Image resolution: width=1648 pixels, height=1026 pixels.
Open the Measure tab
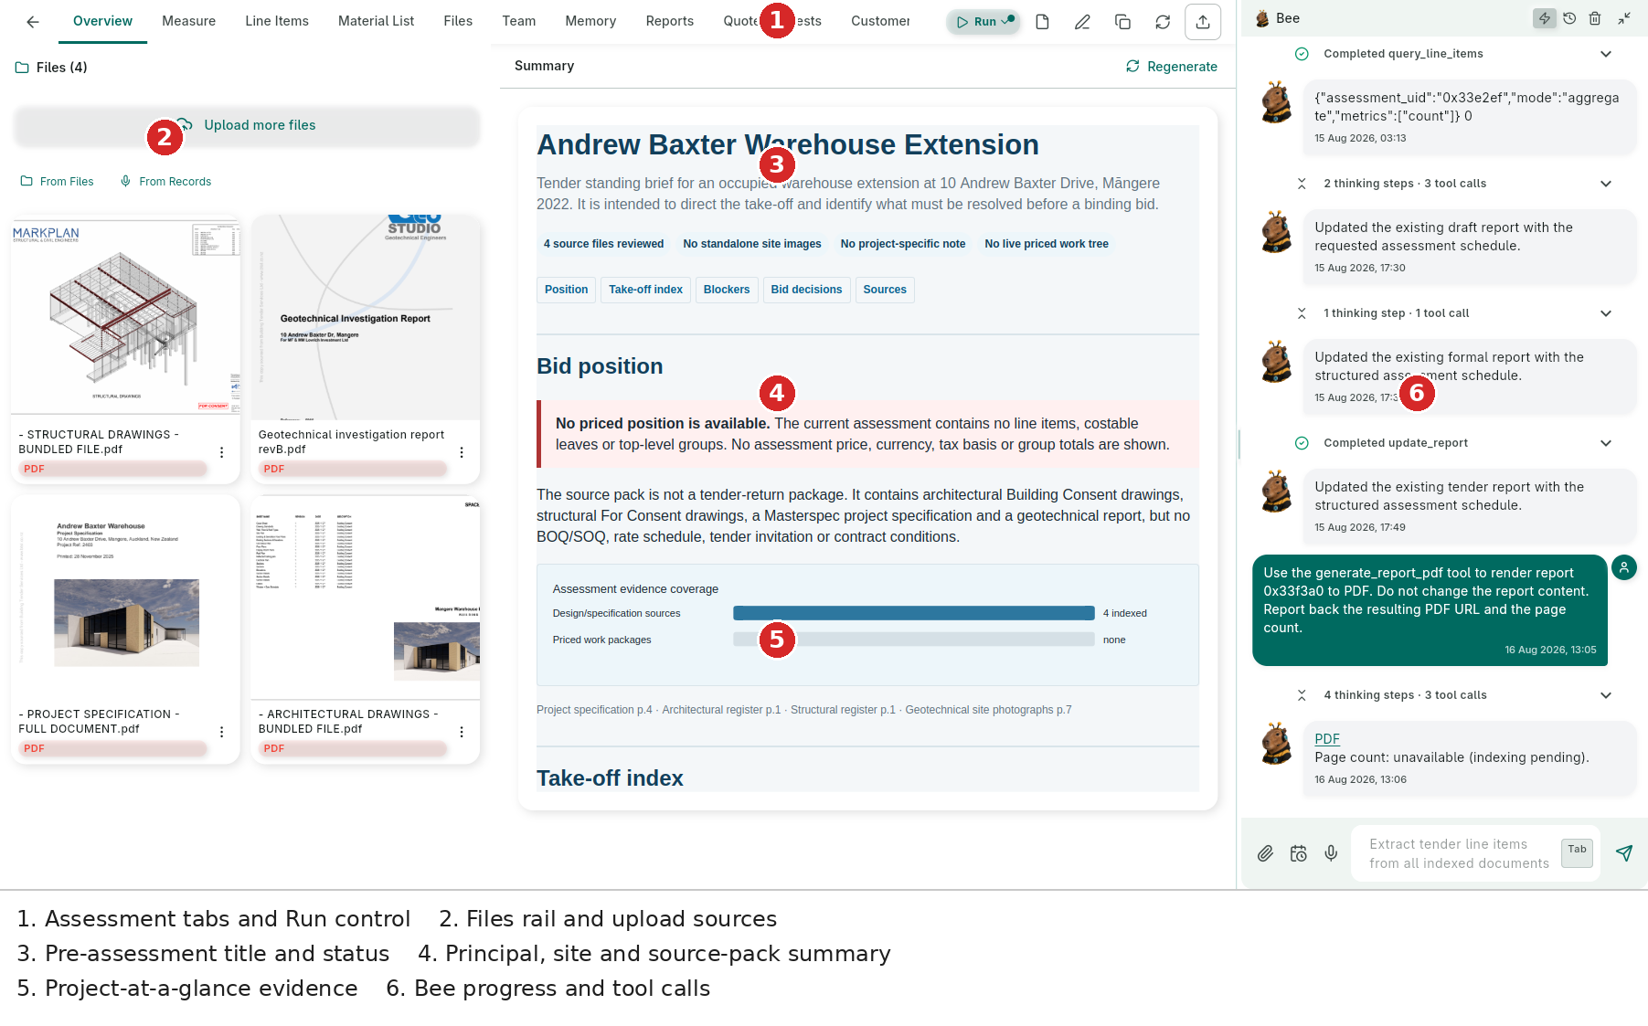[189, 21]
